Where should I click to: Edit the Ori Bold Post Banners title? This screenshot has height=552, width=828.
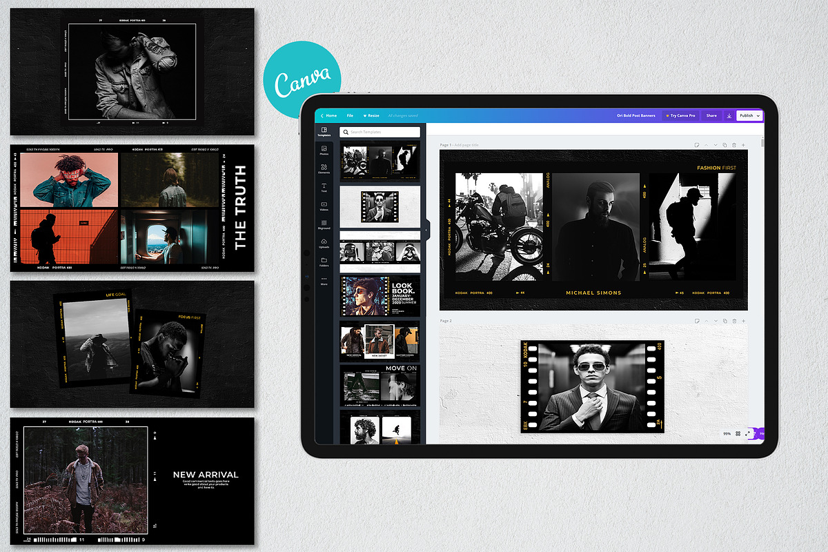635,116
